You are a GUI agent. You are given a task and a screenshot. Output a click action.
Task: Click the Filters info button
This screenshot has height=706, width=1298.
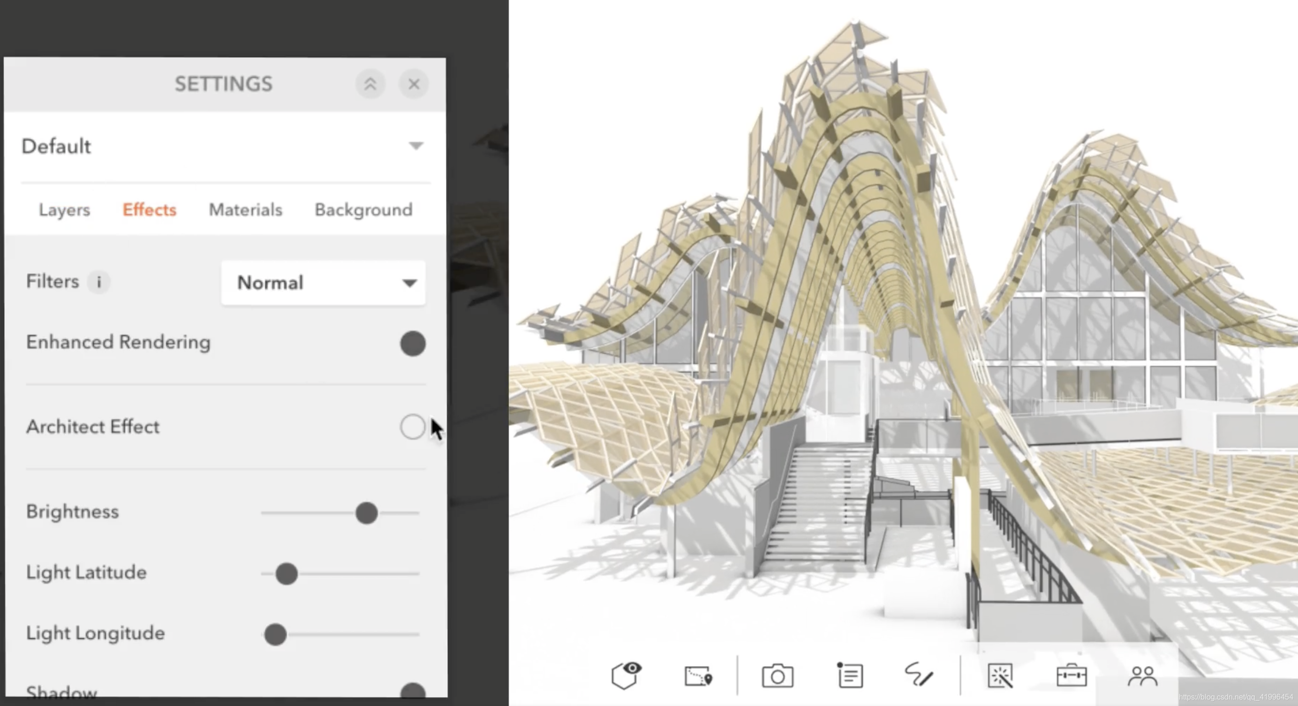(99, 282)
